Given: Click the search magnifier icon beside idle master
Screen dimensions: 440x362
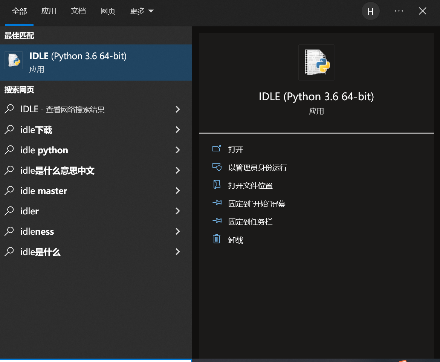Looking at the screenshot, I should (x=9, y=190).
